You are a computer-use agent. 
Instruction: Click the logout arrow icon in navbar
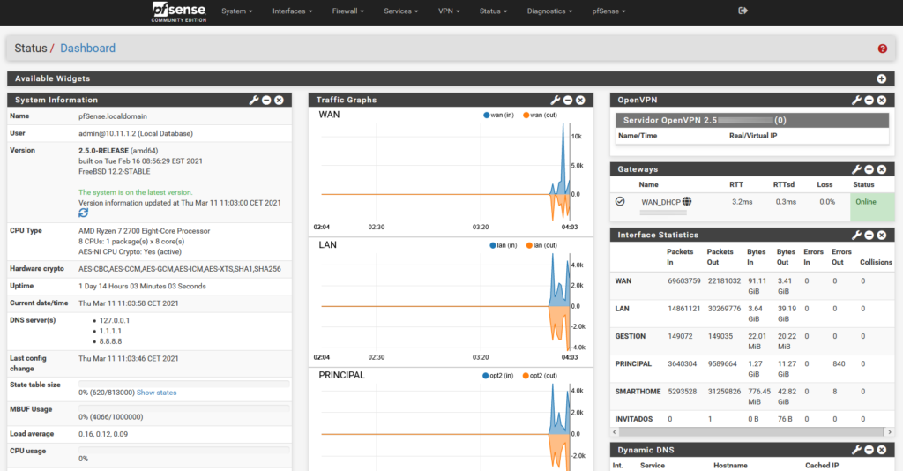(743, 11)
